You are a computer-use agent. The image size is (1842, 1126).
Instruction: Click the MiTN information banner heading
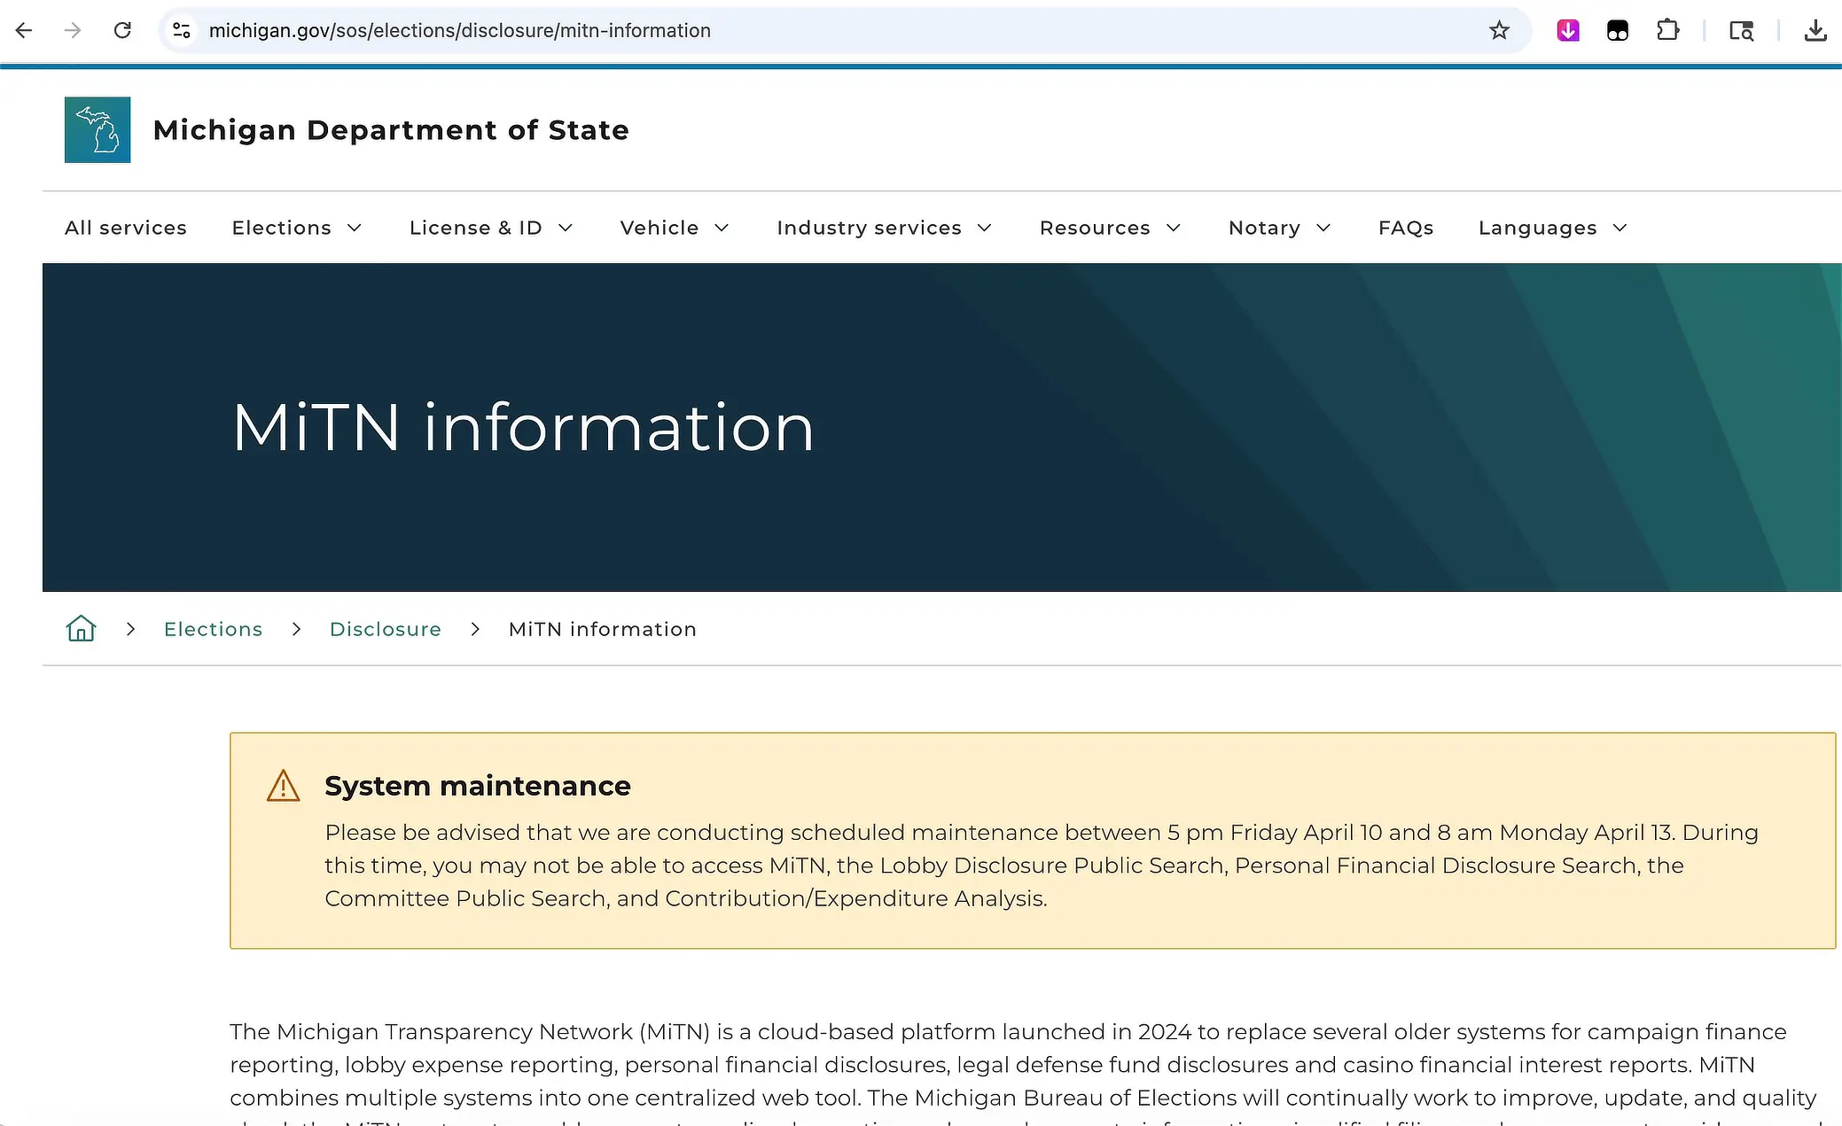(x=523, y=427)
